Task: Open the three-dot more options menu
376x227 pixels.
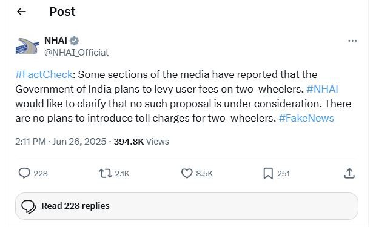Action: 352,41
